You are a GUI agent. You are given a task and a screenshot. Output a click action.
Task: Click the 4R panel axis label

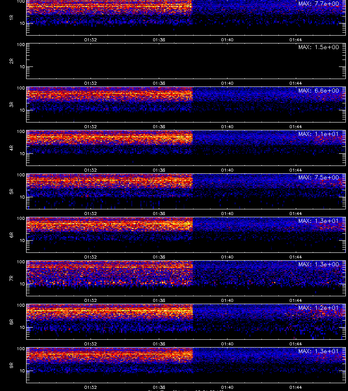(x=11, y=148)
